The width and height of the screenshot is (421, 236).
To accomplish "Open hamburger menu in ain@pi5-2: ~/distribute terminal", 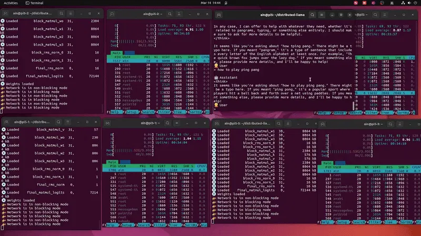I will [71, 14].
